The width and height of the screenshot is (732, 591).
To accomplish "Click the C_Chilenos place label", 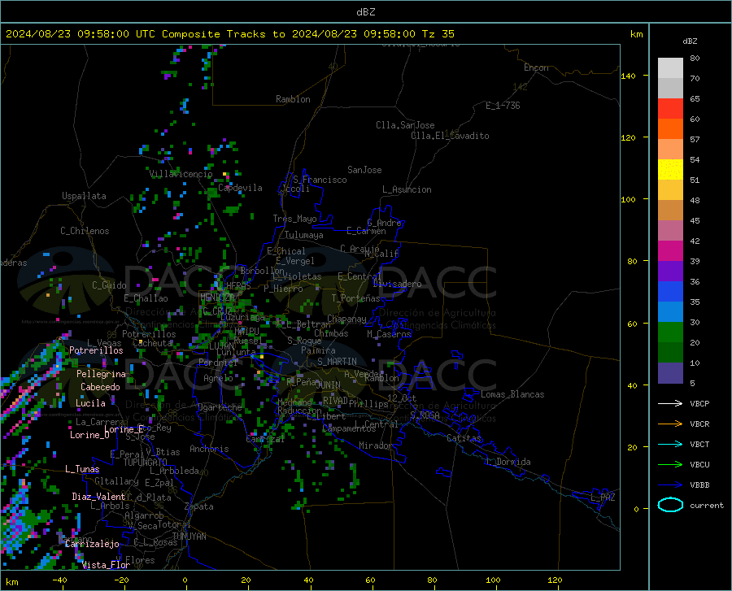I will pos(85,231).
